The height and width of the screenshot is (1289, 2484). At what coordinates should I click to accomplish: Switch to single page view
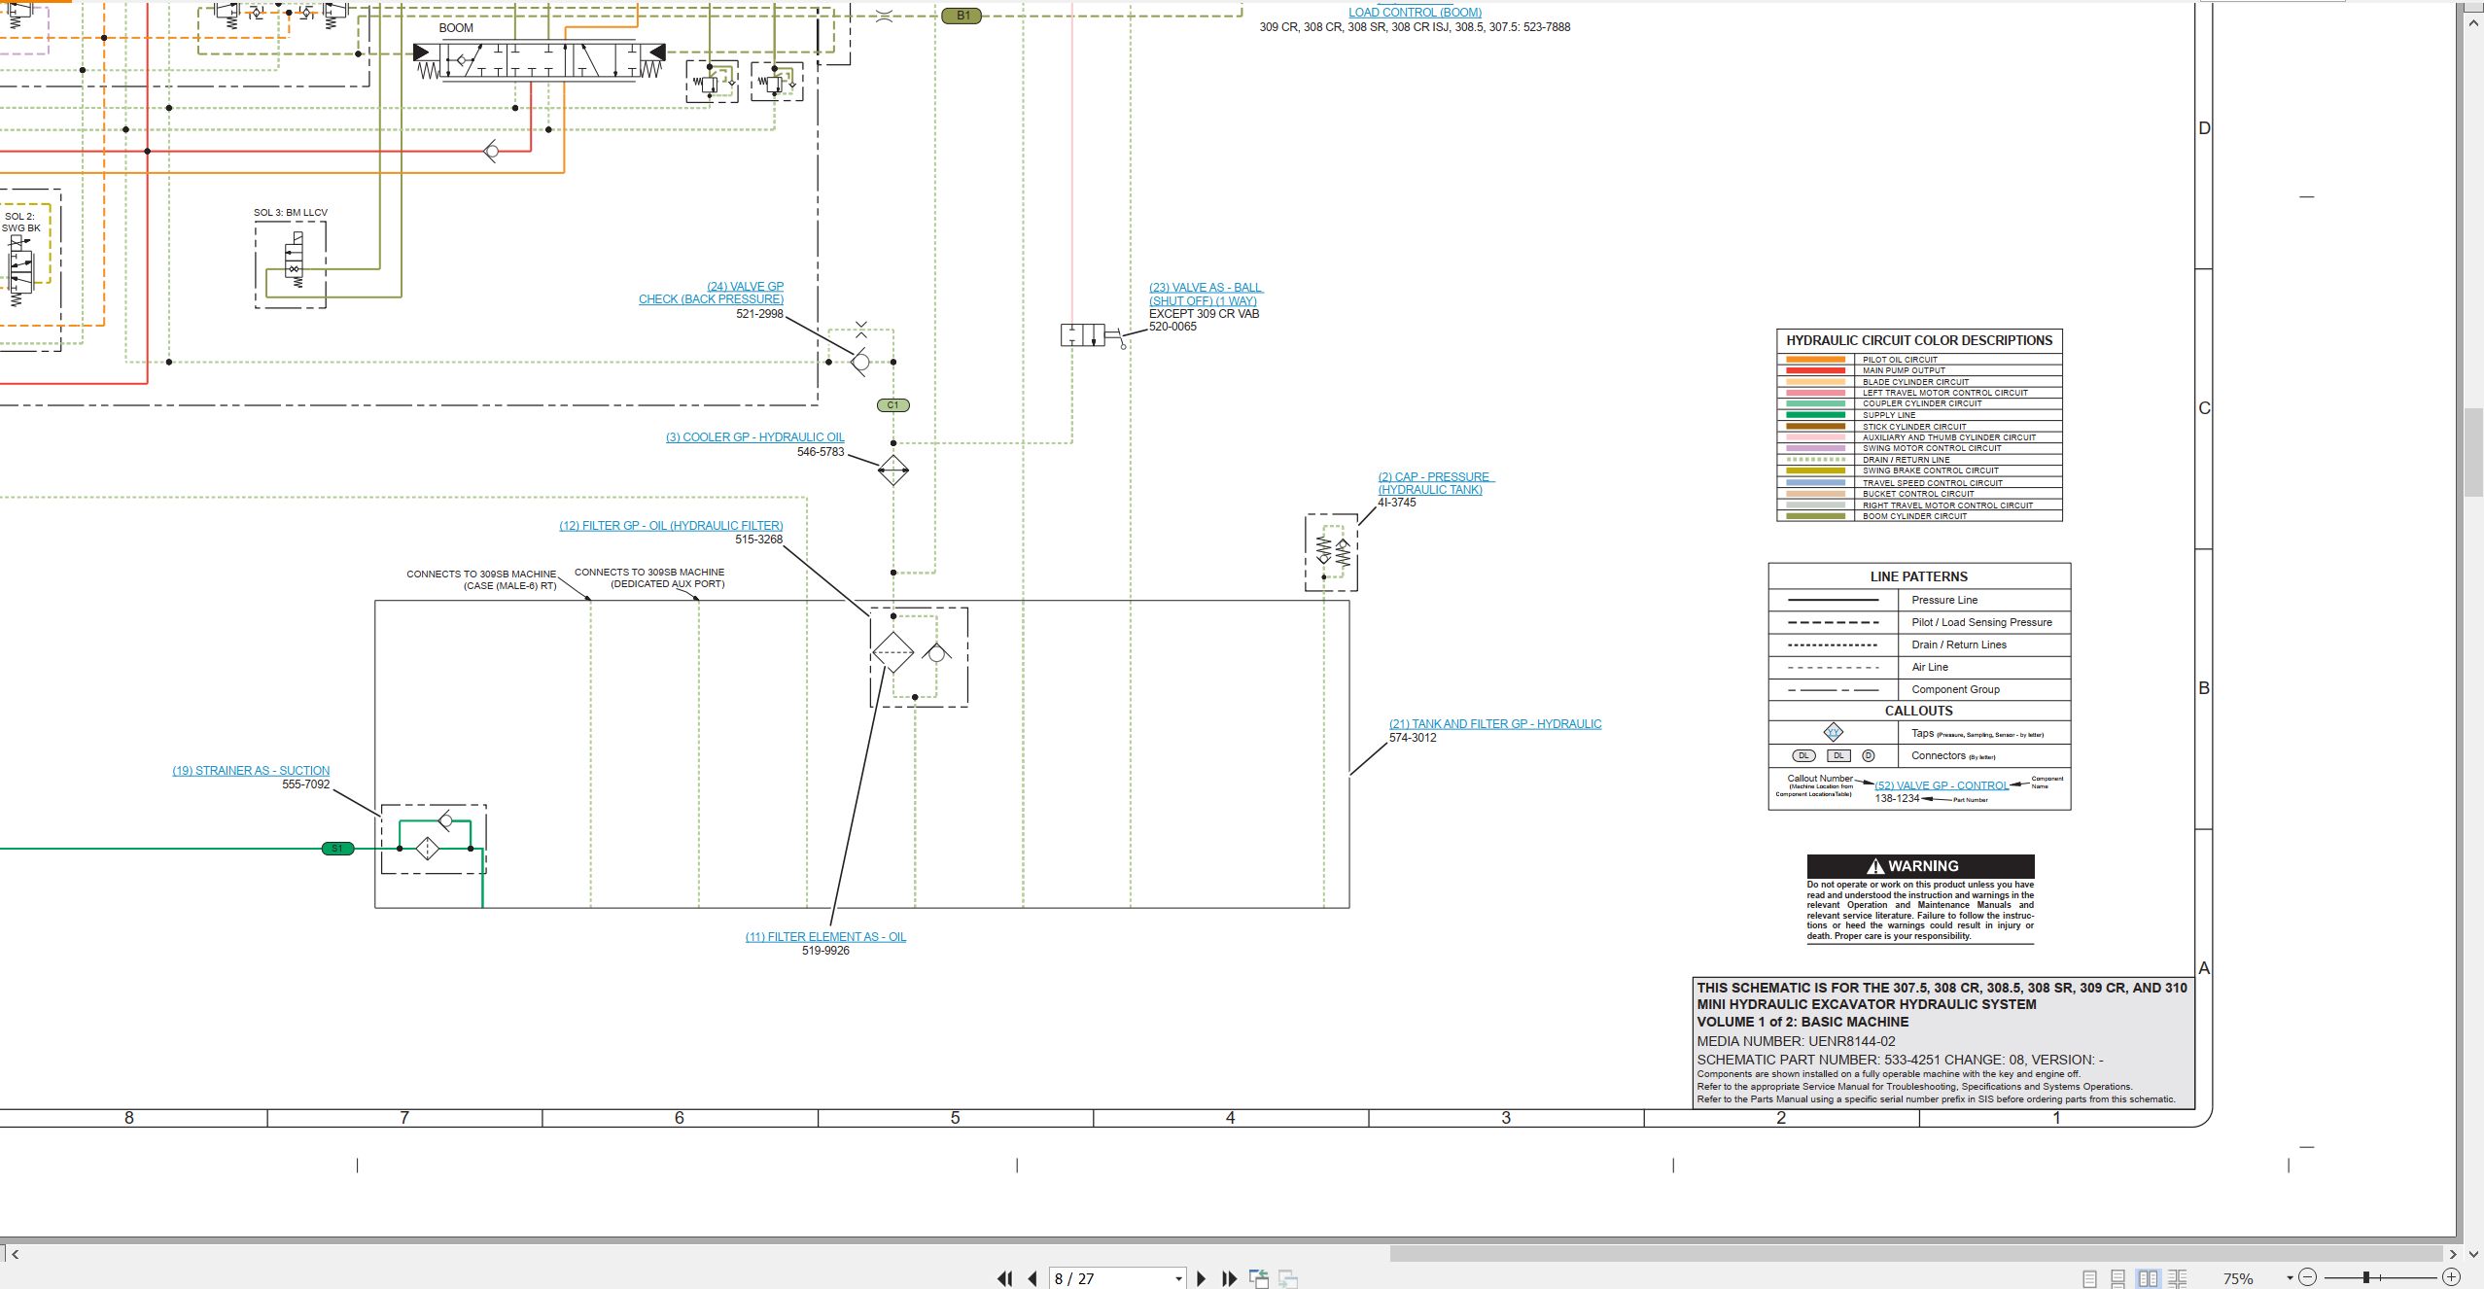[2090, 1278]
